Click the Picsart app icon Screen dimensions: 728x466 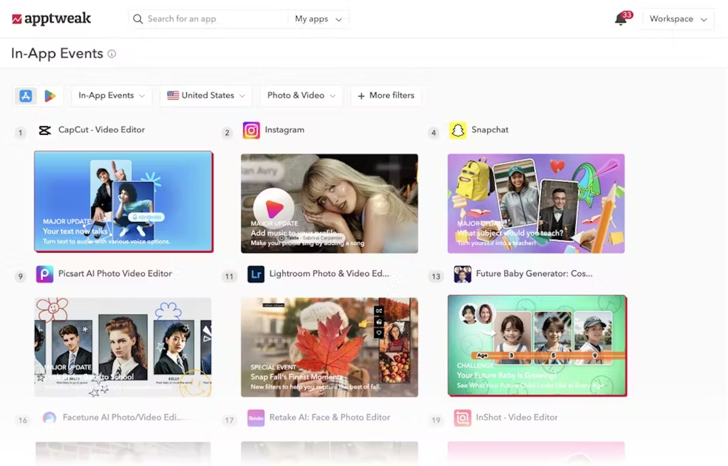[x=45, y=274]
